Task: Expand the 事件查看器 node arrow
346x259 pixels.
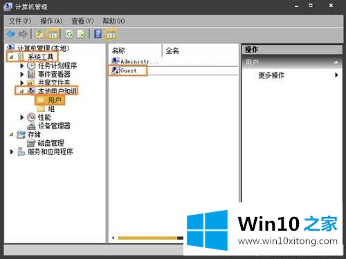Action: point(22,74)
